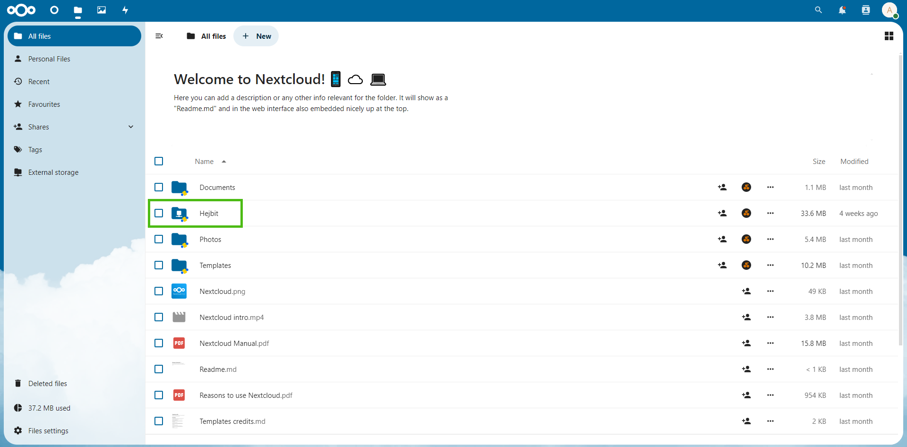Switch to grid view icon
Viewport: 907px width, 447px height.
(x=889, y=36)
